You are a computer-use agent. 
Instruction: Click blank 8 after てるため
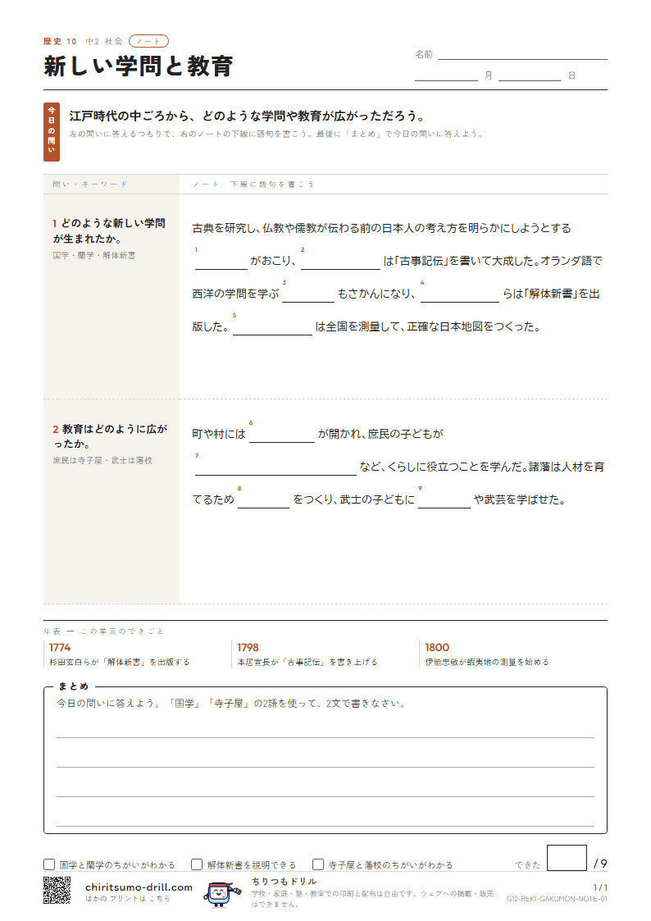[263, 499]
